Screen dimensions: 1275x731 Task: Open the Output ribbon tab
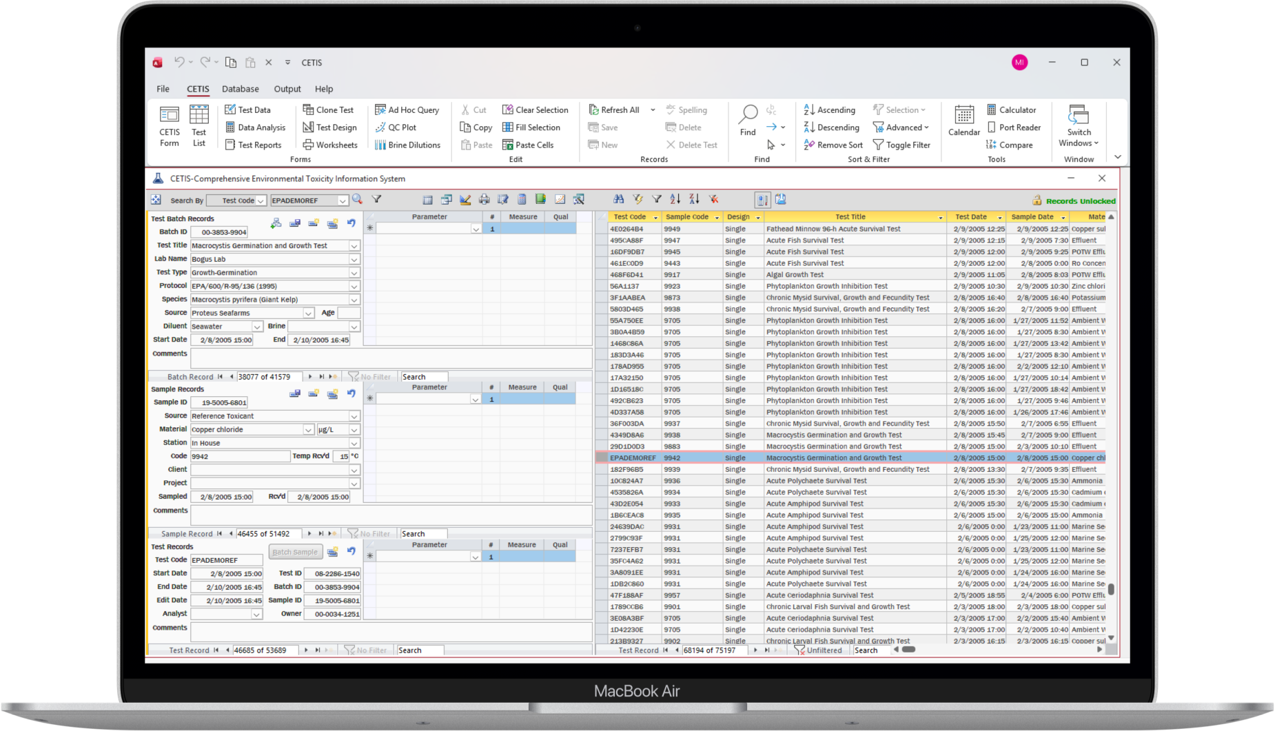(287, 89)
